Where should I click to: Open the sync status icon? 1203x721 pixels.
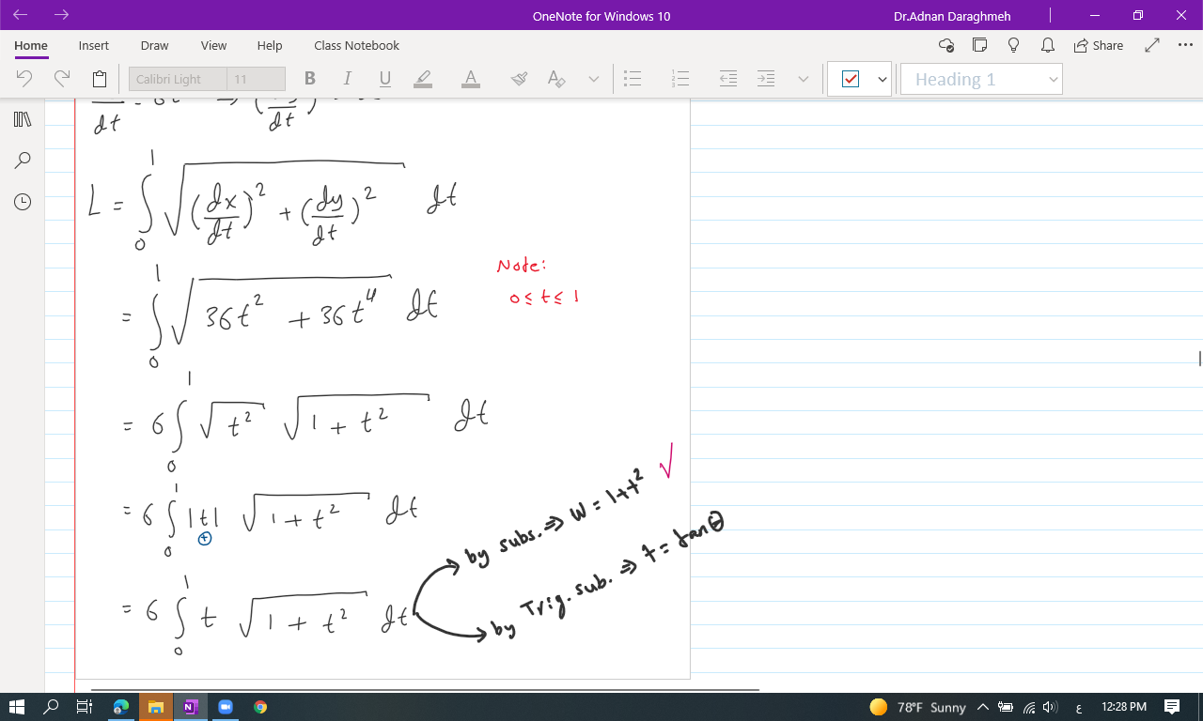[946, 45]
